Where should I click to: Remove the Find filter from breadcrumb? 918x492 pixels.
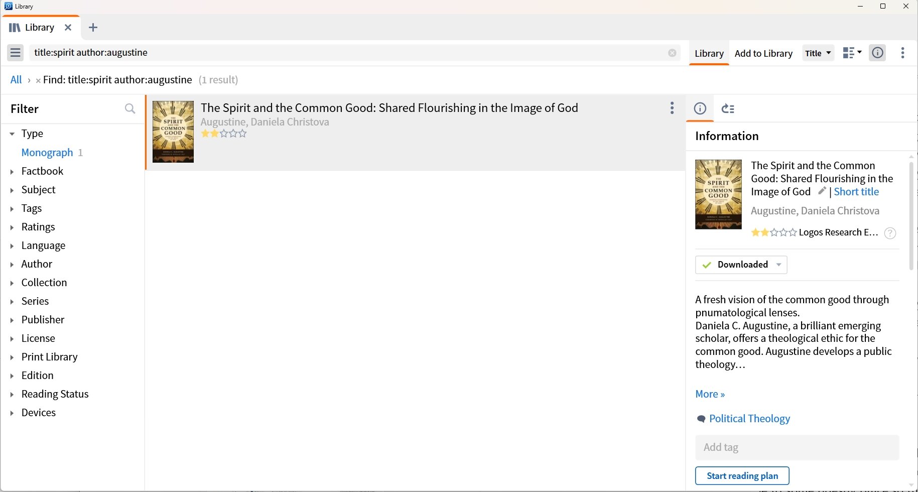38,80
